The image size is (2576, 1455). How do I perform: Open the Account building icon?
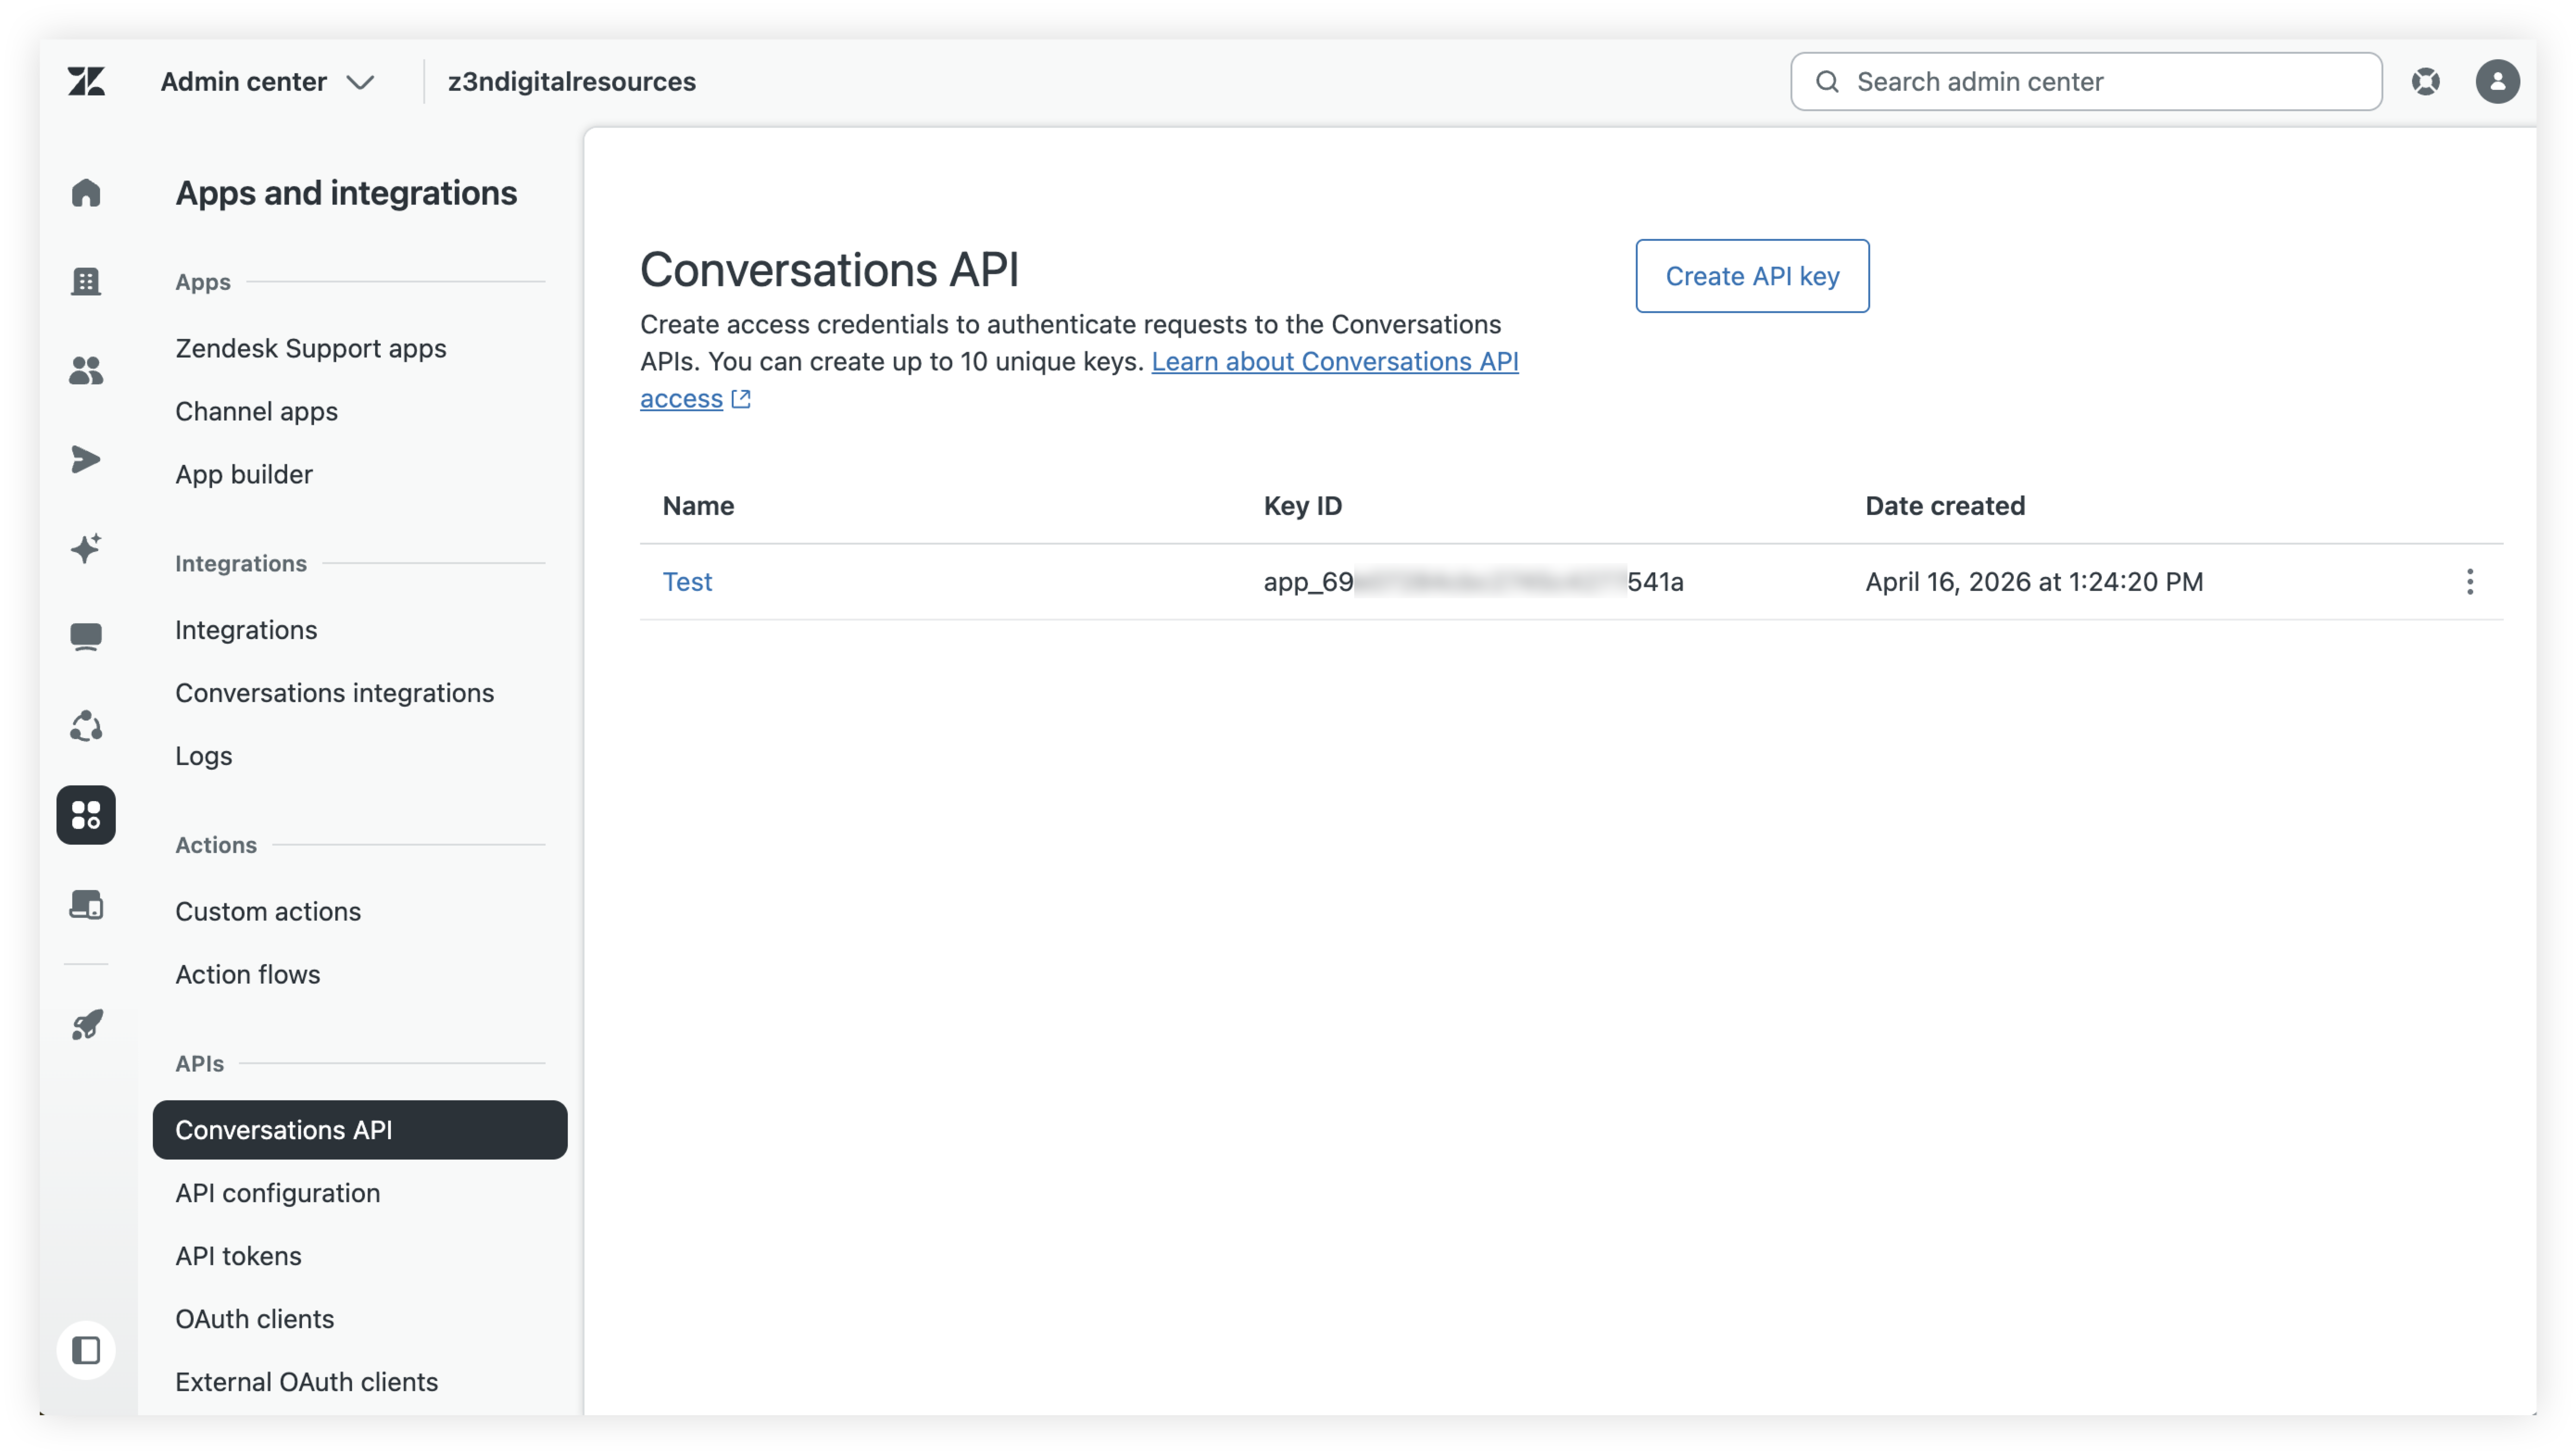pos(86,281)
